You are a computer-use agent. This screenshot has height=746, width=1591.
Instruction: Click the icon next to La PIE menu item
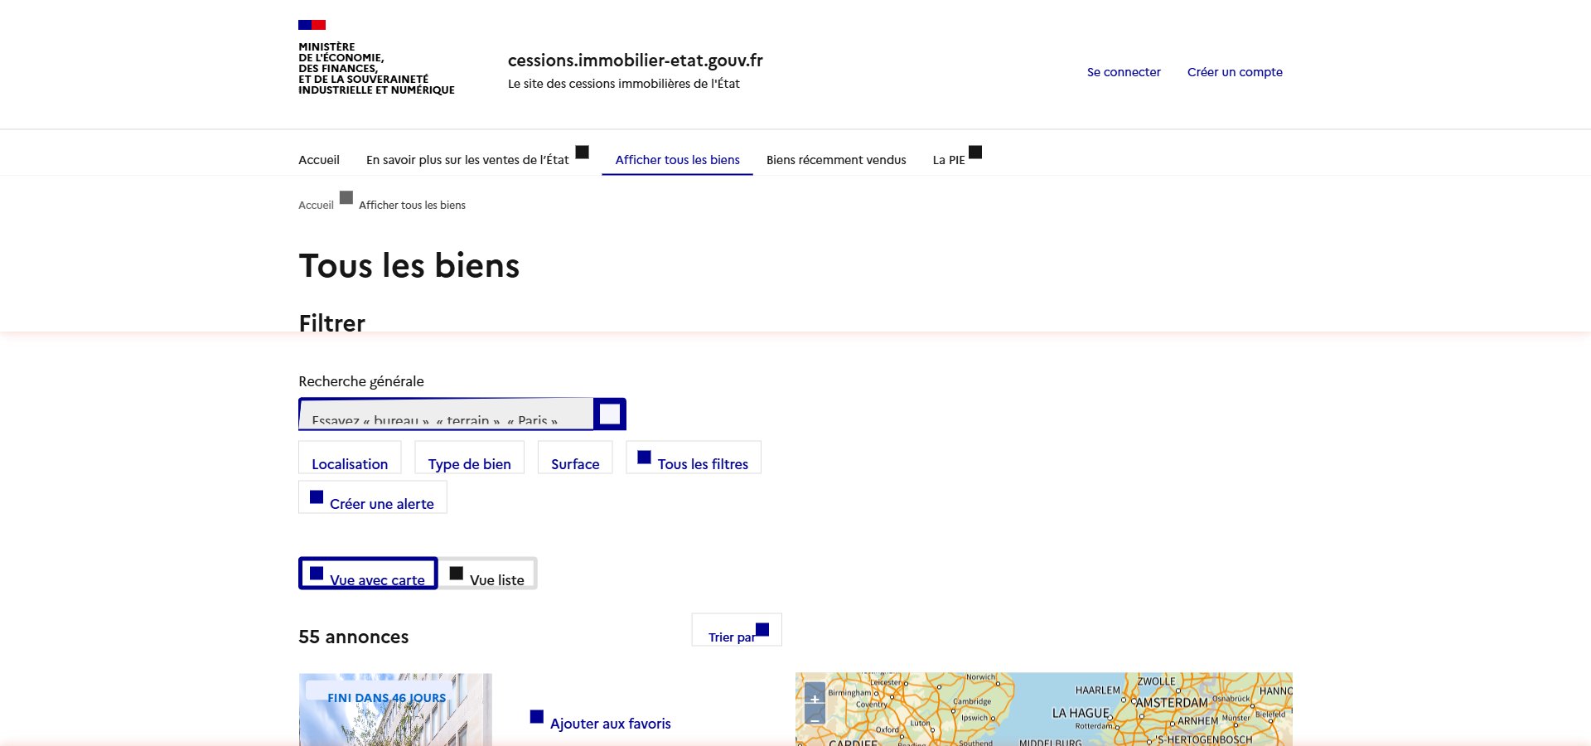coord(977,153)
